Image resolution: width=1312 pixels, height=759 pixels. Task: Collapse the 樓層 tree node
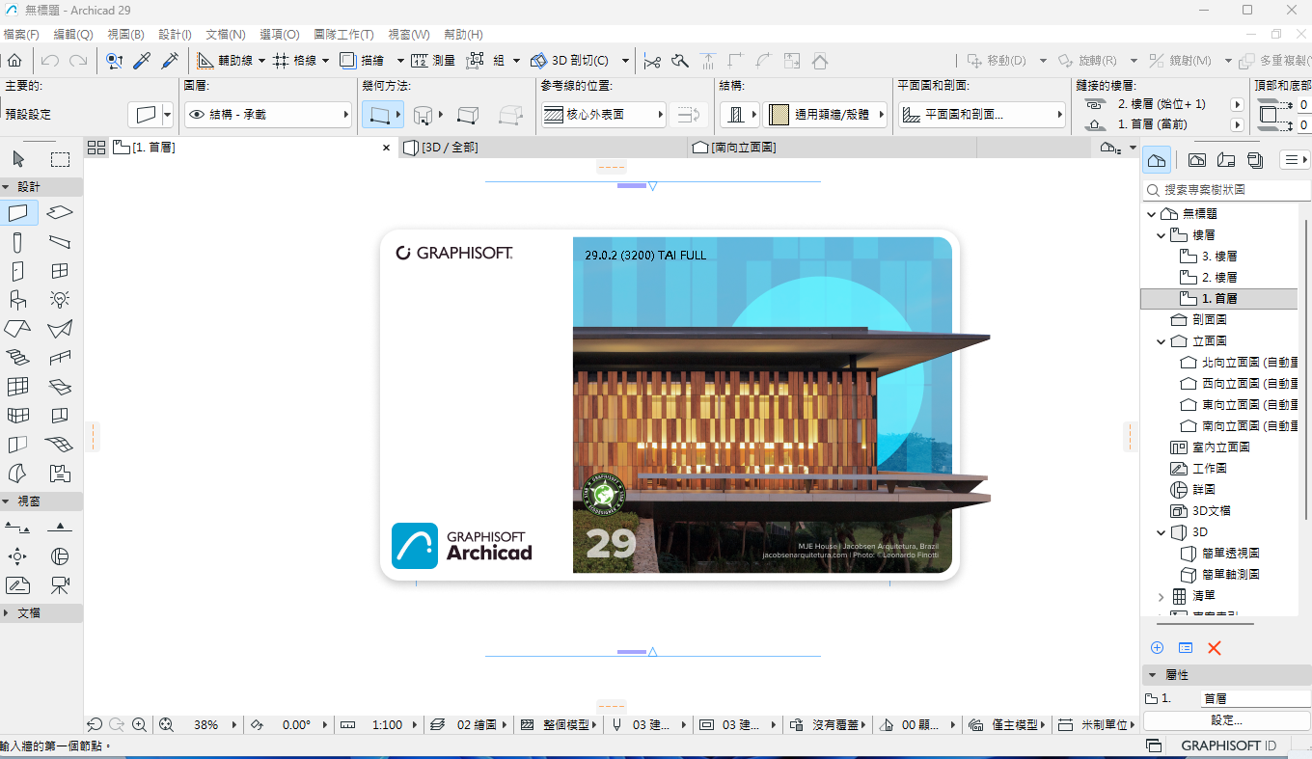click(x=1162, y=235)
